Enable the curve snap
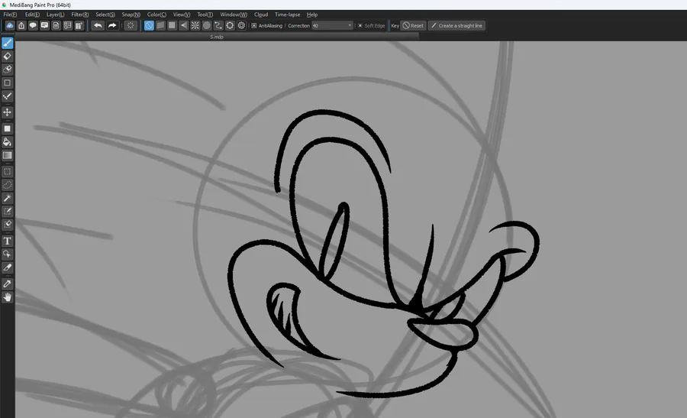687x418 pixels. click(218, 25)
